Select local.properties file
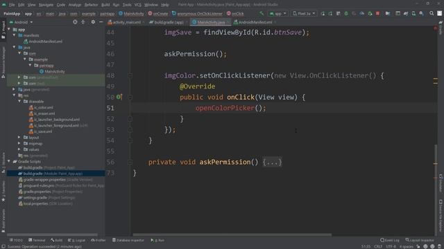 [x=45, y=203]
